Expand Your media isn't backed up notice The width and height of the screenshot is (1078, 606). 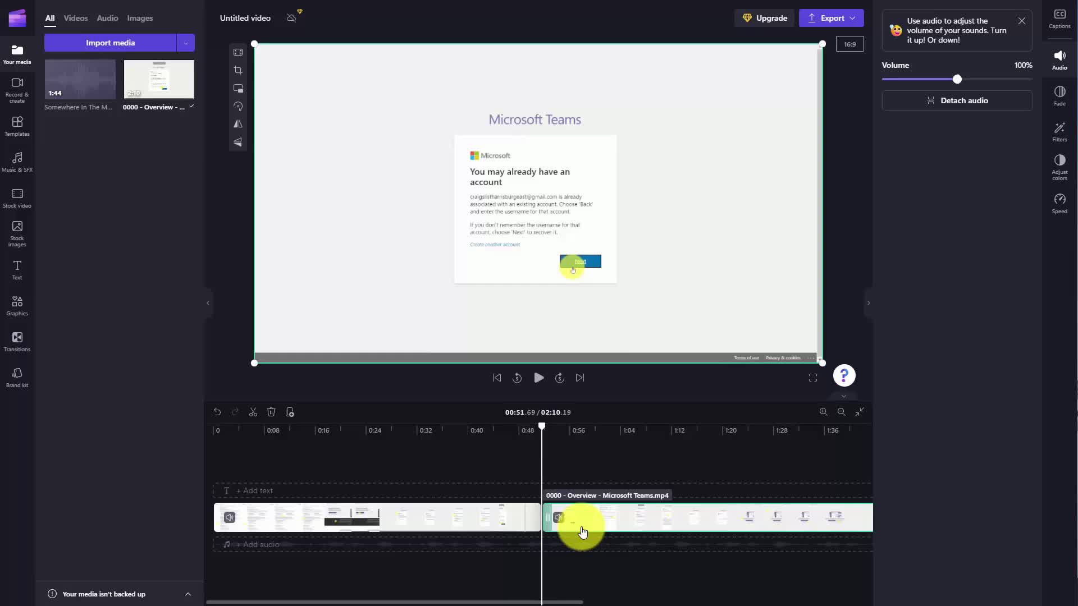[x=188, y=594]
